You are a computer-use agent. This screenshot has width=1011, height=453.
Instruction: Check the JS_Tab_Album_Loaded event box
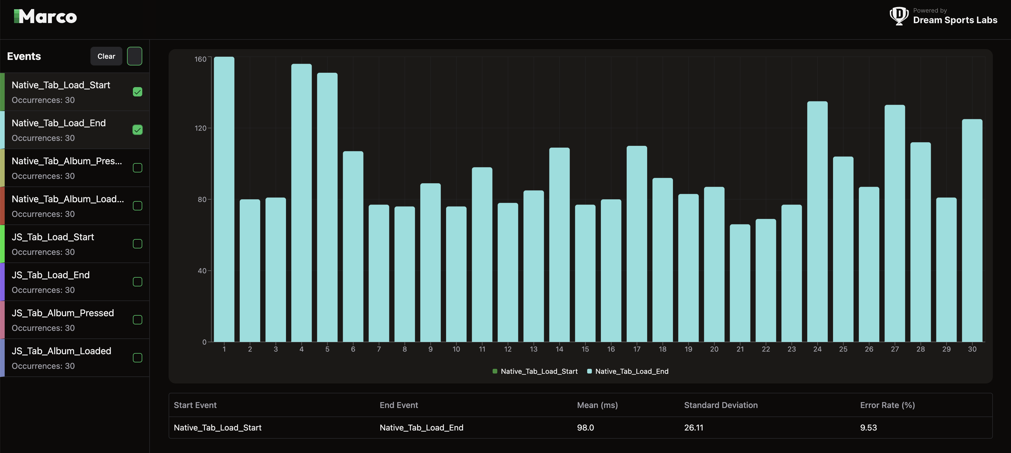click(x=137, y=358)
